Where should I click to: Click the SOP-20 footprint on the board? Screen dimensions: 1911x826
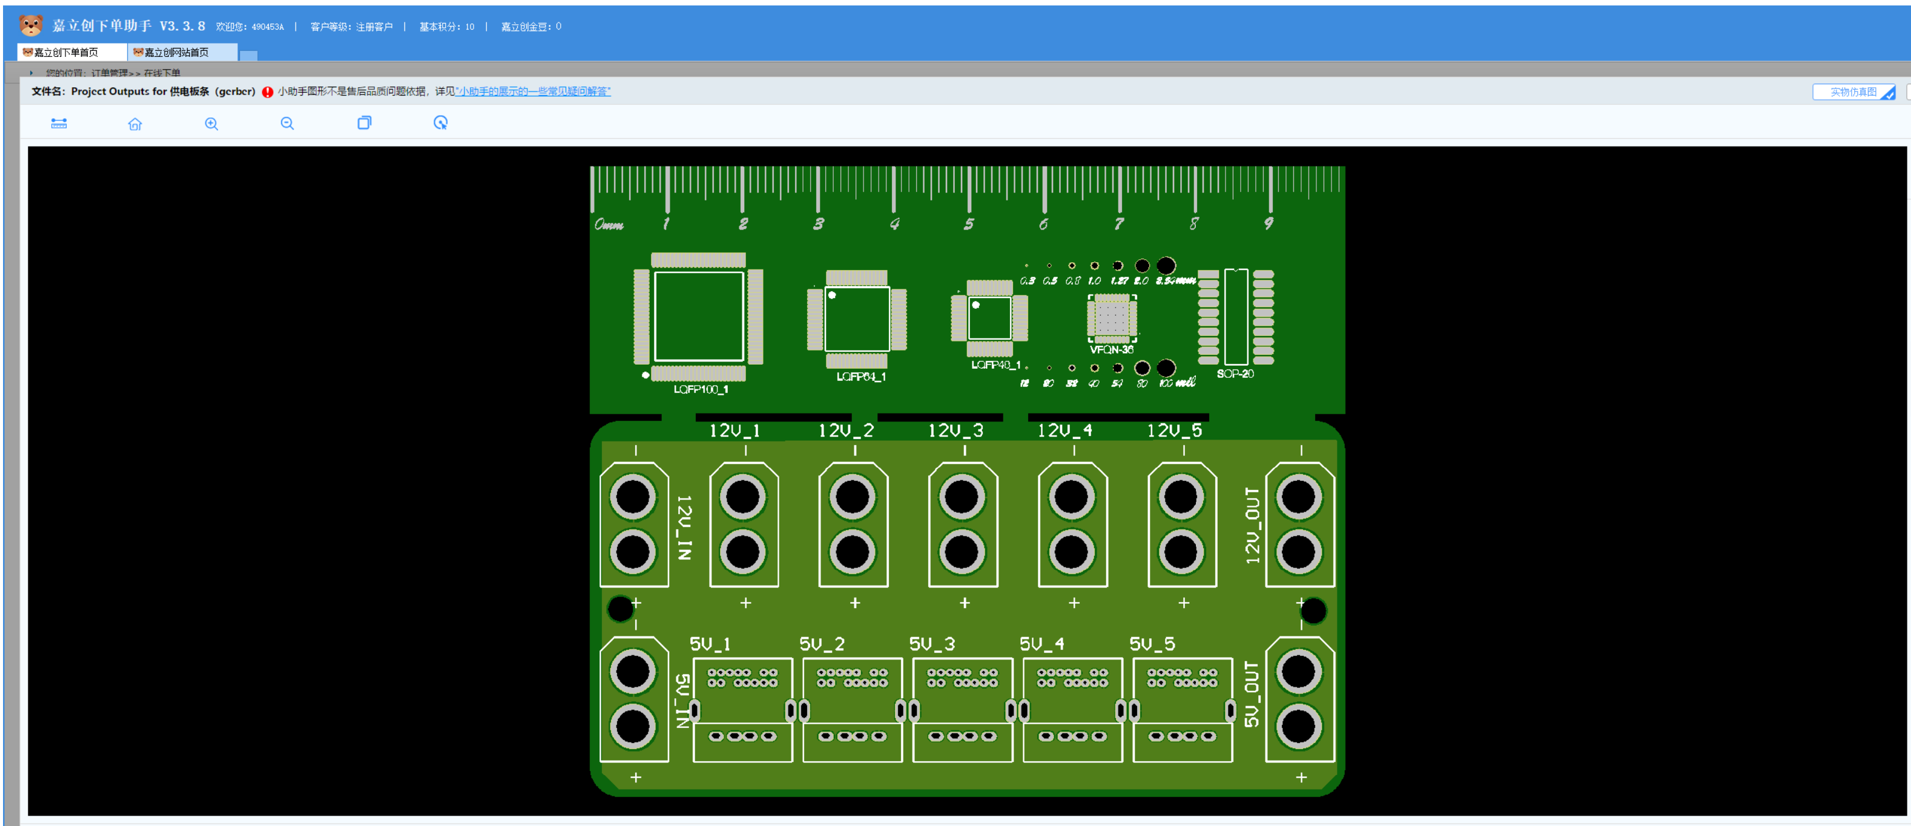[x=1236, y=317]
